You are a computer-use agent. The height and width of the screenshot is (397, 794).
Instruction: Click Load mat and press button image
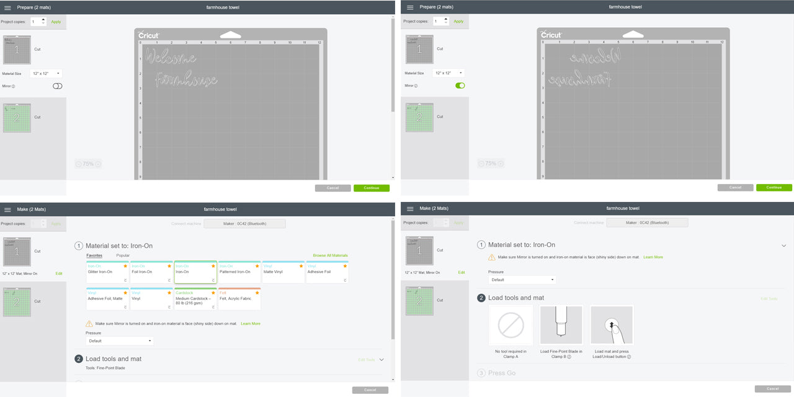click(x=612, y=325)
